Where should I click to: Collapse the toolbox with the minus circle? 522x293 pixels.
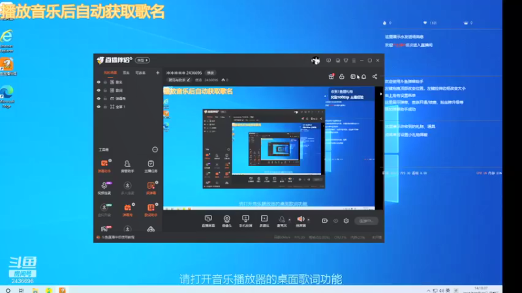[155, 150]
